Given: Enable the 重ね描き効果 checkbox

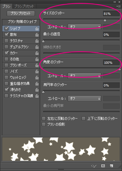Looking at the screenshot, I should point(6,83).
